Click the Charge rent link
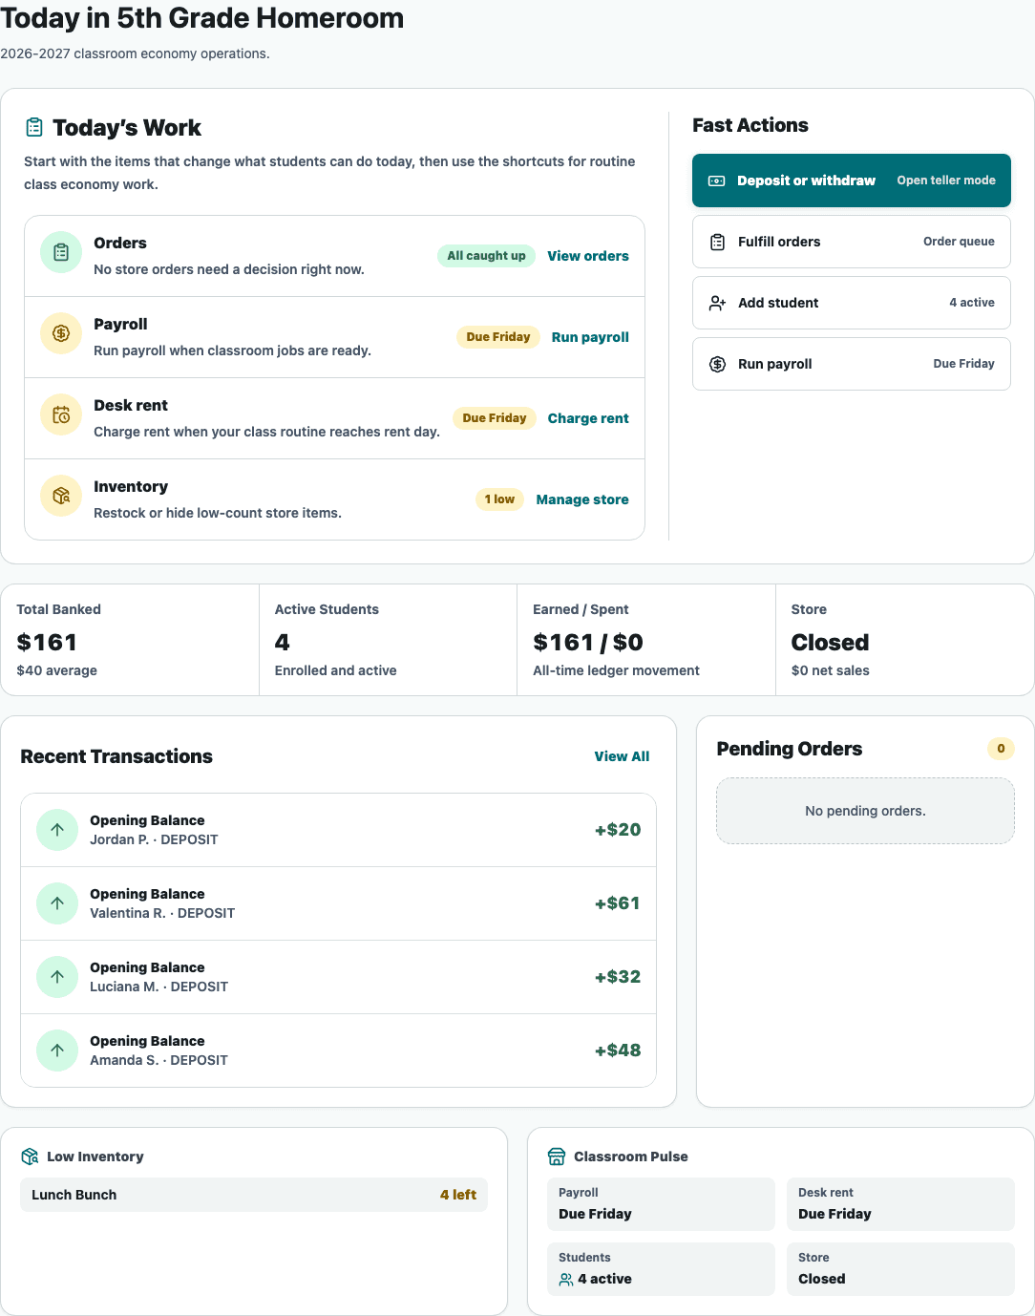Screen dimensions: 1035x1316 point(588,418)
